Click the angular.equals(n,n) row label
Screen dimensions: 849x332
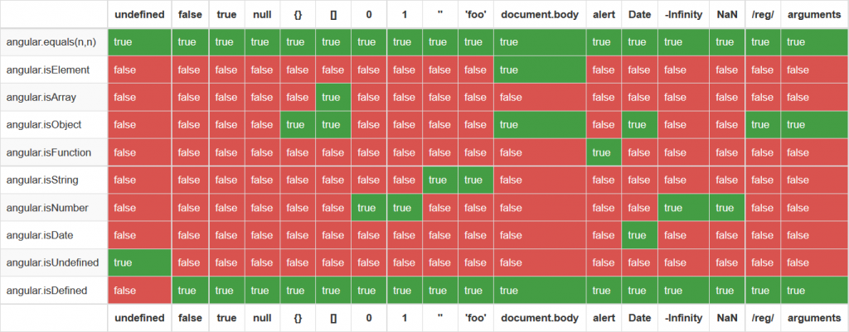54,42
